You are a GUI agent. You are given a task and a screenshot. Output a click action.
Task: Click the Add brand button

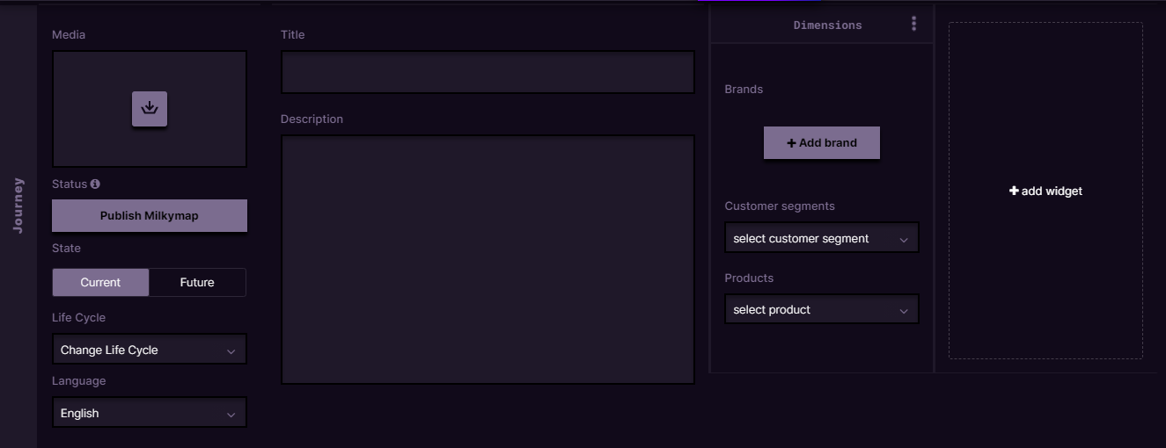click(822, 142)
